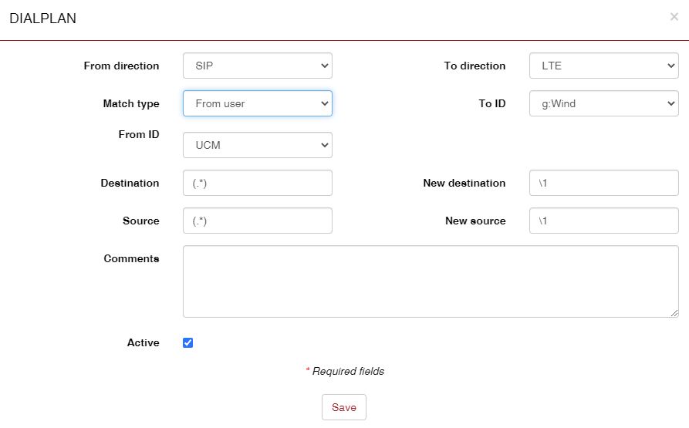Screen dimensions: 689x428
Task: Expand the From ID dropdown showing UCM
Action: click(257, 145)
